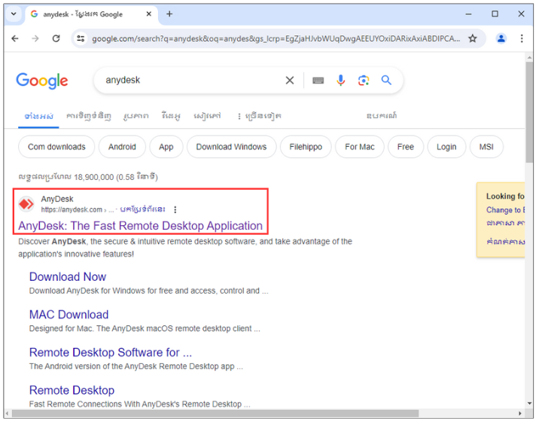This screenshot has width=536, height=421.
Task: Open the Tools option at right of tabs
Action: 382,116
